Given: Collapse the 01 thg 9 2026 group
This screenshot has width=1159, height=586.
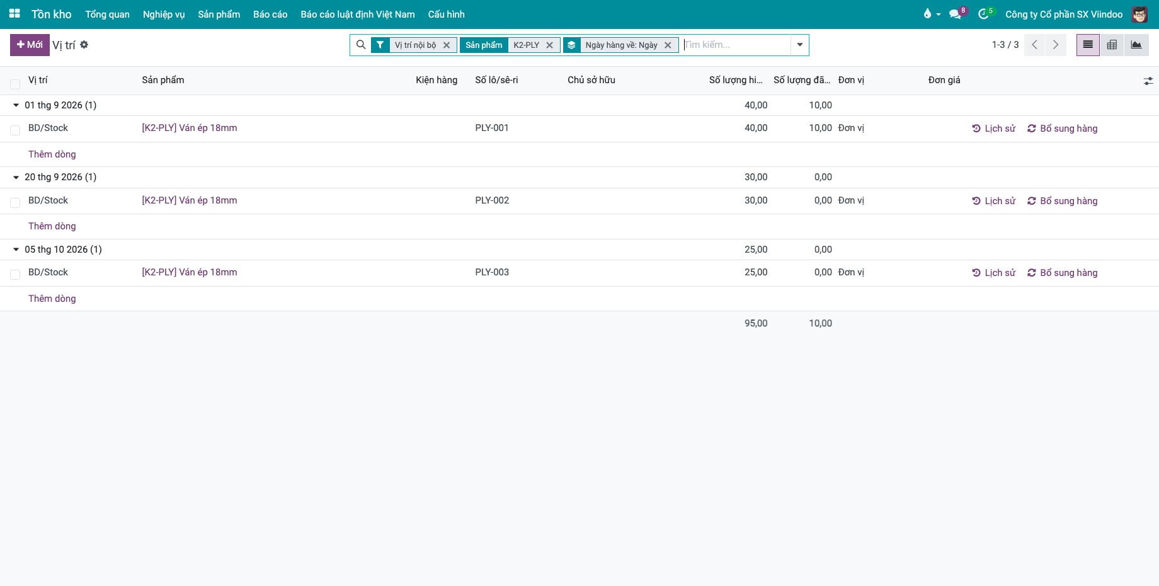Looking at the screenshot, I should click(16, 105).
